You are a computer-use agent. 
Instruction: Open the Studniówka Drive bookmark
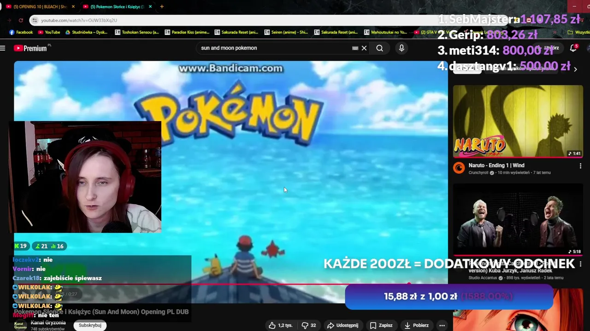87,32
